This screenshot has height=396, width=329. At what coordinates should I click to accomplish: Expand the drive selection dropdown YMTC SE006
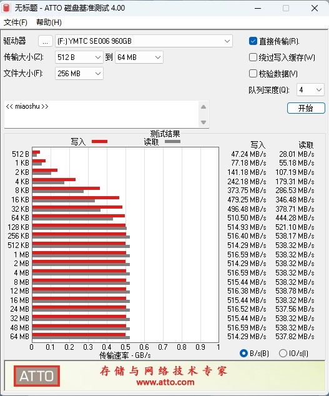[x=144, y=41]
